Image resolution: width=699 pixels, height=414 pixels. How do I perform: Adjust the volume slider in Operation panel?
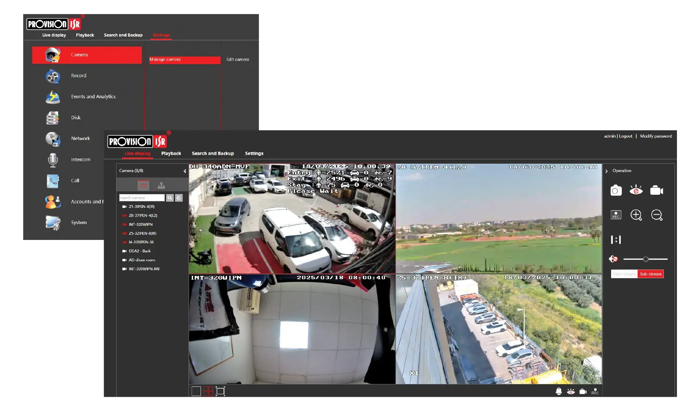645,259
